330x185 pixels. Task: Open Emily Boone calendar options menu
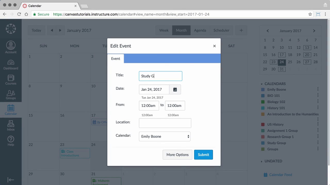coord(318,89)
